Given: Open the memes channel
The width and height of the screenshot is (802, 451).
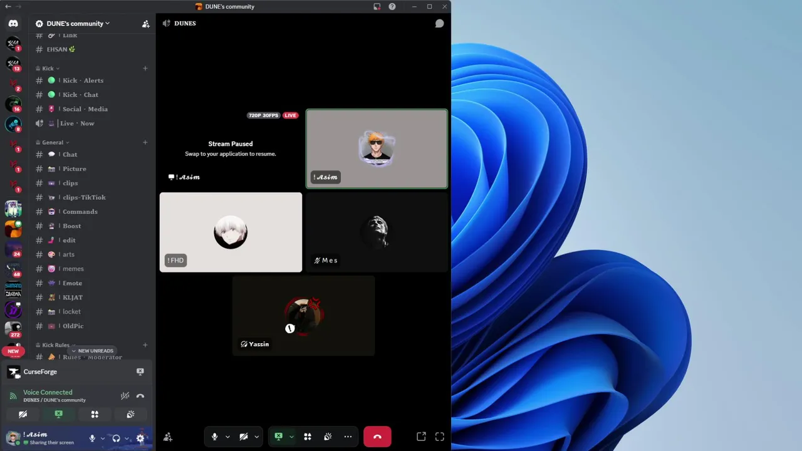Looking at the screenshot, I should [92, 269].
